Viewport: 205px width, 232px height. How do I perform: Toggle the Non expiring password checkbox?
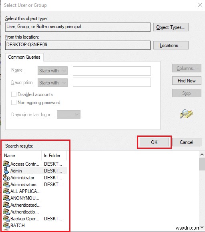[14, 103]
